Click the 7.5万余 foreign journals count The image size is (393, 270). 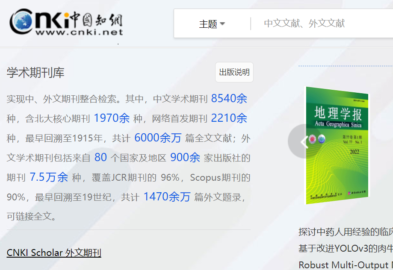click(49, 177)
